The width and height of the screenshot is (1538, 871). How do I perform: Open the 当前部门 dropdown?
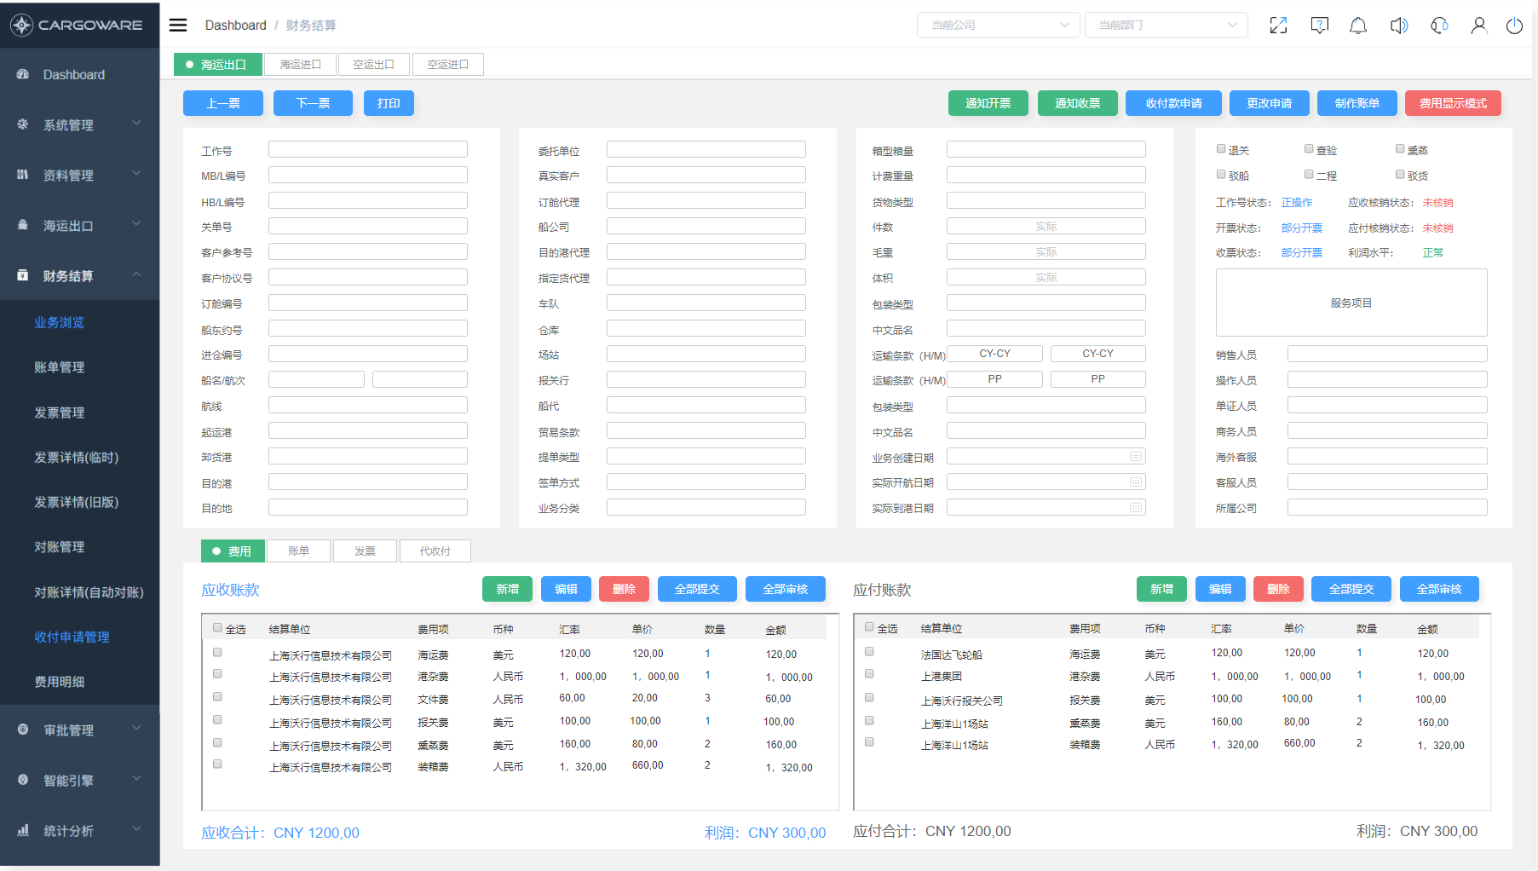click(1166, 26)
